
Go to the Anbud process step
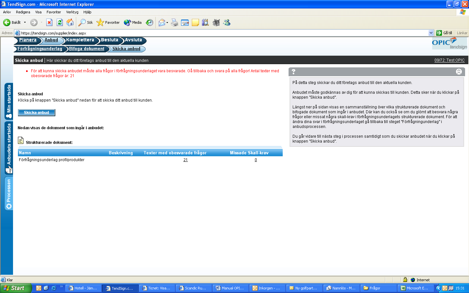(x=51, y=40)
